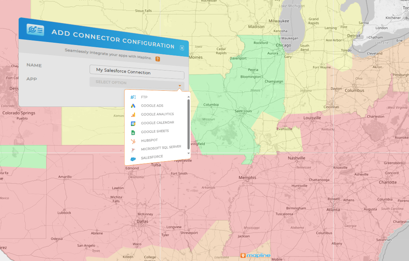Click the connector icon in dialog header

pos(35,30)
